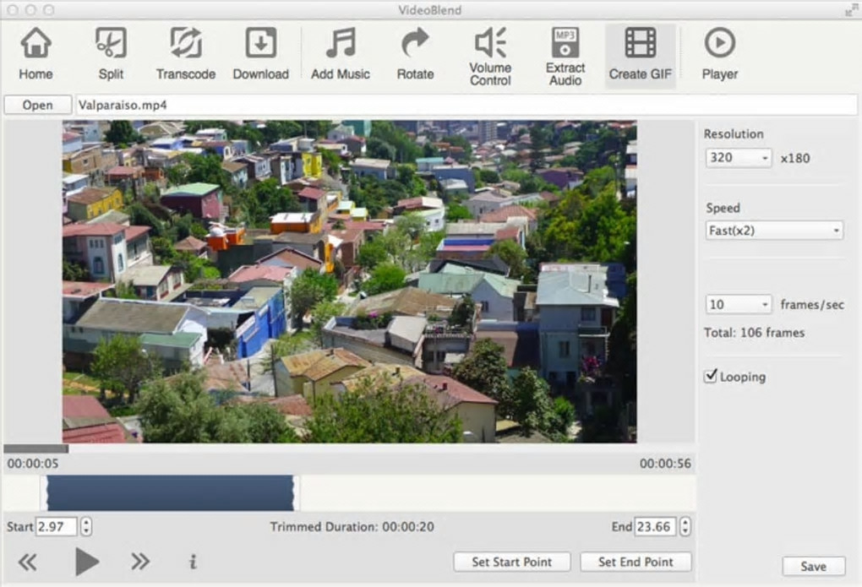Open the Speed Fast(x2) dropdown
Image resolution: width=862 pixels, height=587 pixels.
click(x=774, y=231)
